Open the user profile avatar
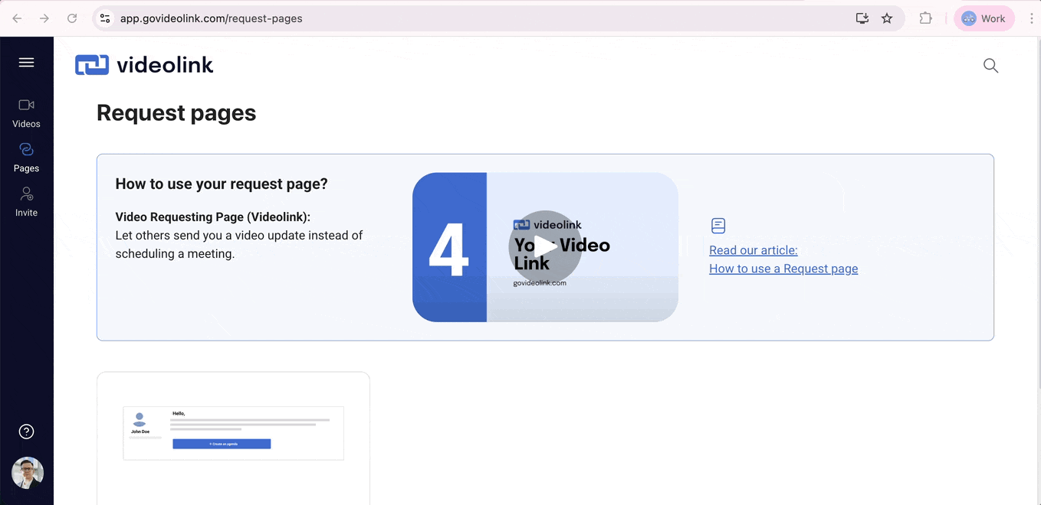 click(28, 473)
